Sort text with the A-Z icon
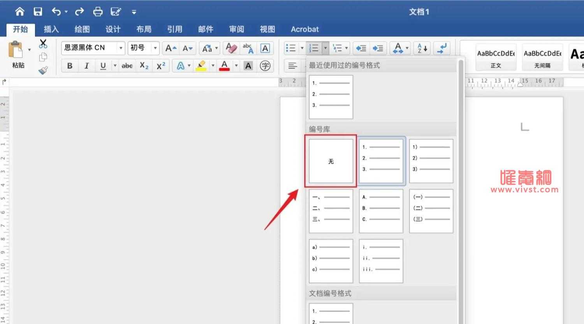Viewport: 584px width, 324px height. [422, 48]
